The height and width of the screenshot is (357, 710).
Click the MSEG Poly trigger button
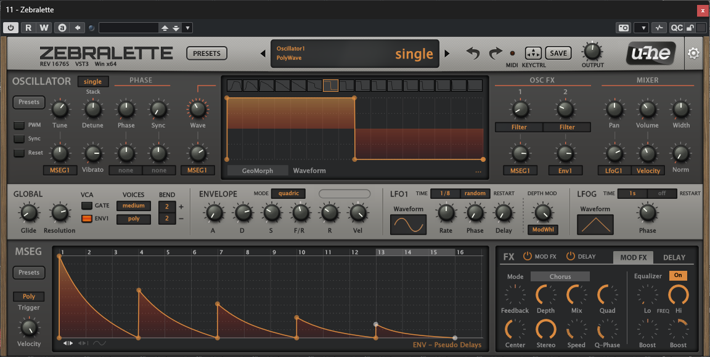(x=29, y=296)
